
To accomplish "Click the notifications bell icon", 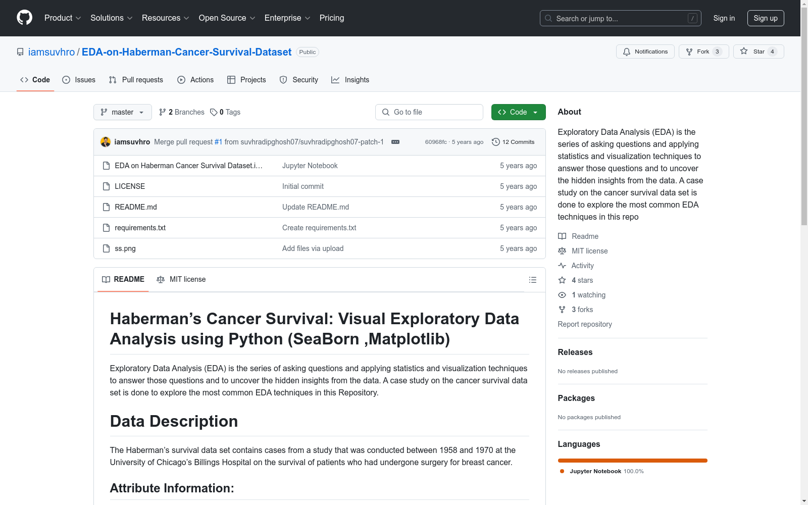I will point(627,52).
